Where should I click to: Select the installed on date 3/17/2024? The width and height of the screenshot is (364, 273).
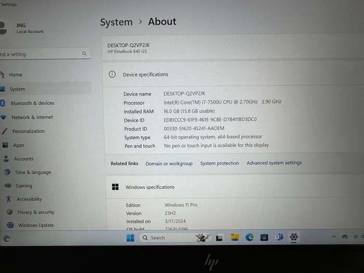(x=175, y=221)
